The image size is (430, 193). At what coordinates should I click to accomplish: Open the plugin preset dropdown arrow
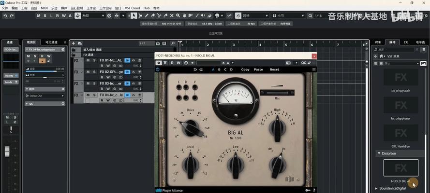233,63
